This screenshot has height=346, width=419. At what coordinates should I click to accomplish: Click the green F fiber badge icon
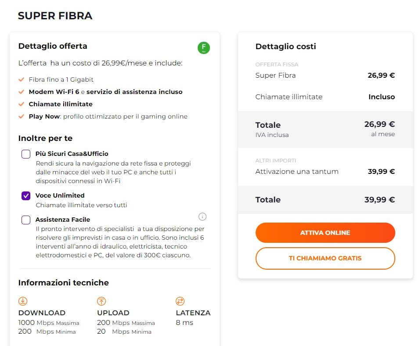203,47
